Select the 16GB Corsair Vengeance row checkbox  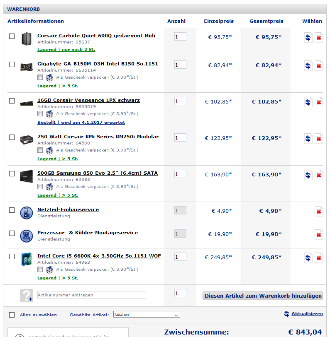(x=12, y=101)
